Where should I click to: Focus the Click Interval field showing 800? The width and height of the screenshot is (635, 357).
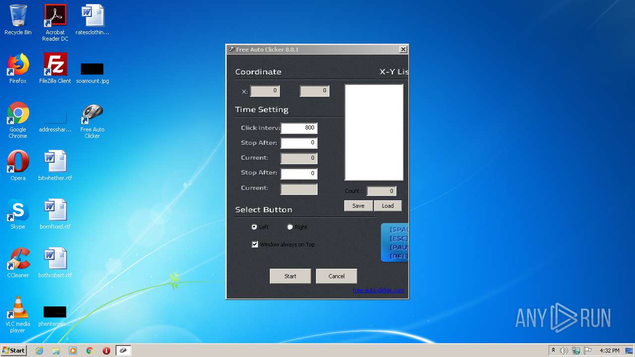point(299,128)
